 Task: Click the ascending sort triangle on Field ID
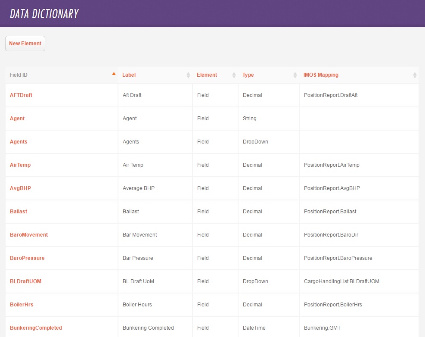point(114,74)
